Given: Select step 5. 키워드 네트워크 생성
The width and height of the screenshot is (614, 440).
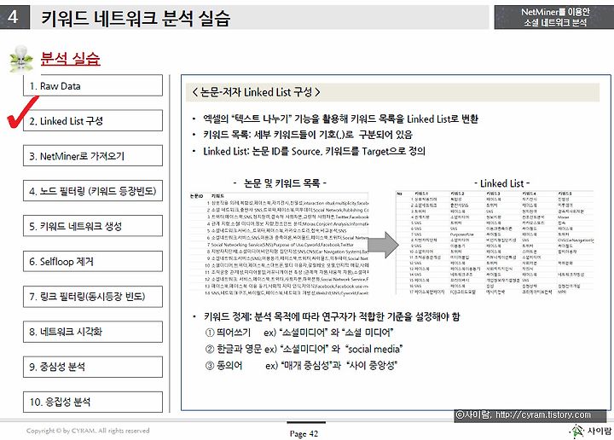Looking at the screenshot, I should tap(93, 226).
